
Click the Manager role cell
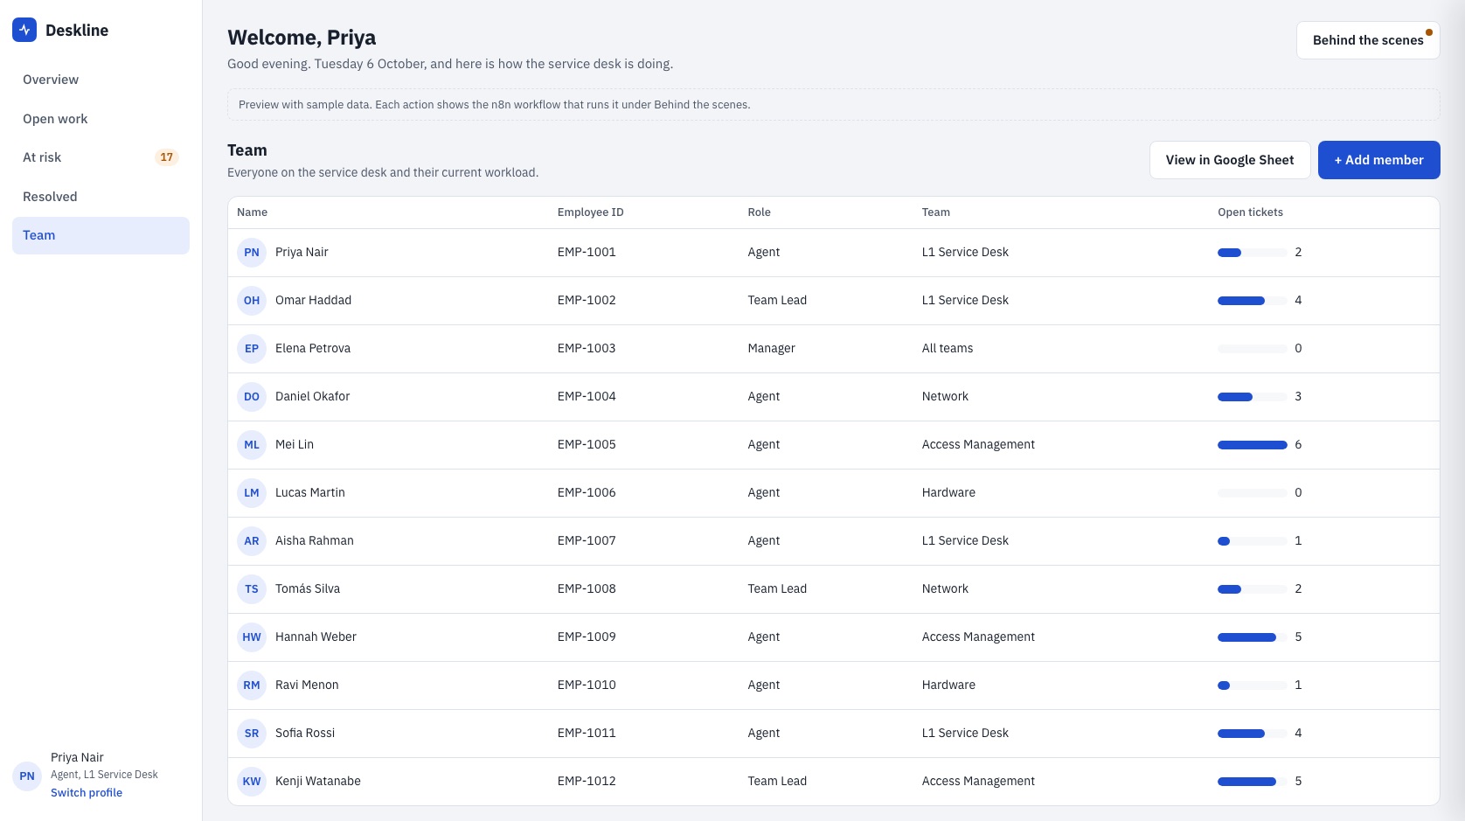point(772,349)
